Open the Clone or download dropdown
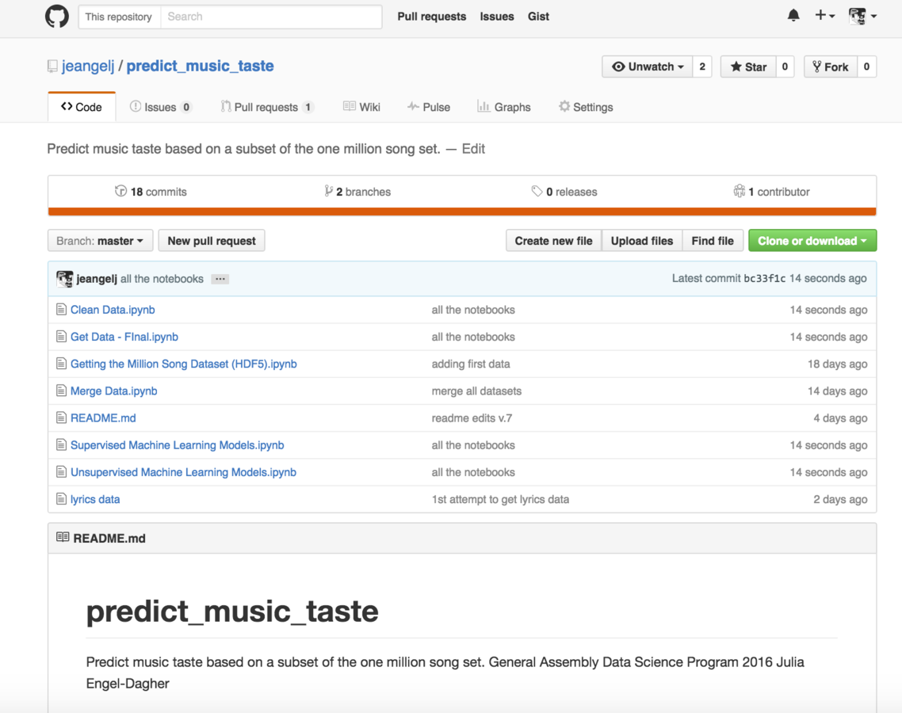The image size is (902, 713). [x=812, y=241]
